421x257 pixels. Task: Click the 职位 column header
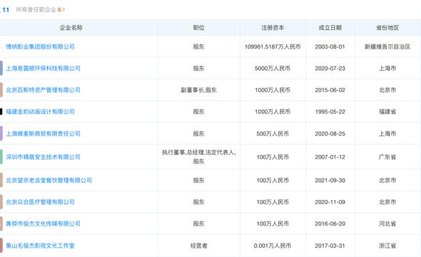coord(198,27)
